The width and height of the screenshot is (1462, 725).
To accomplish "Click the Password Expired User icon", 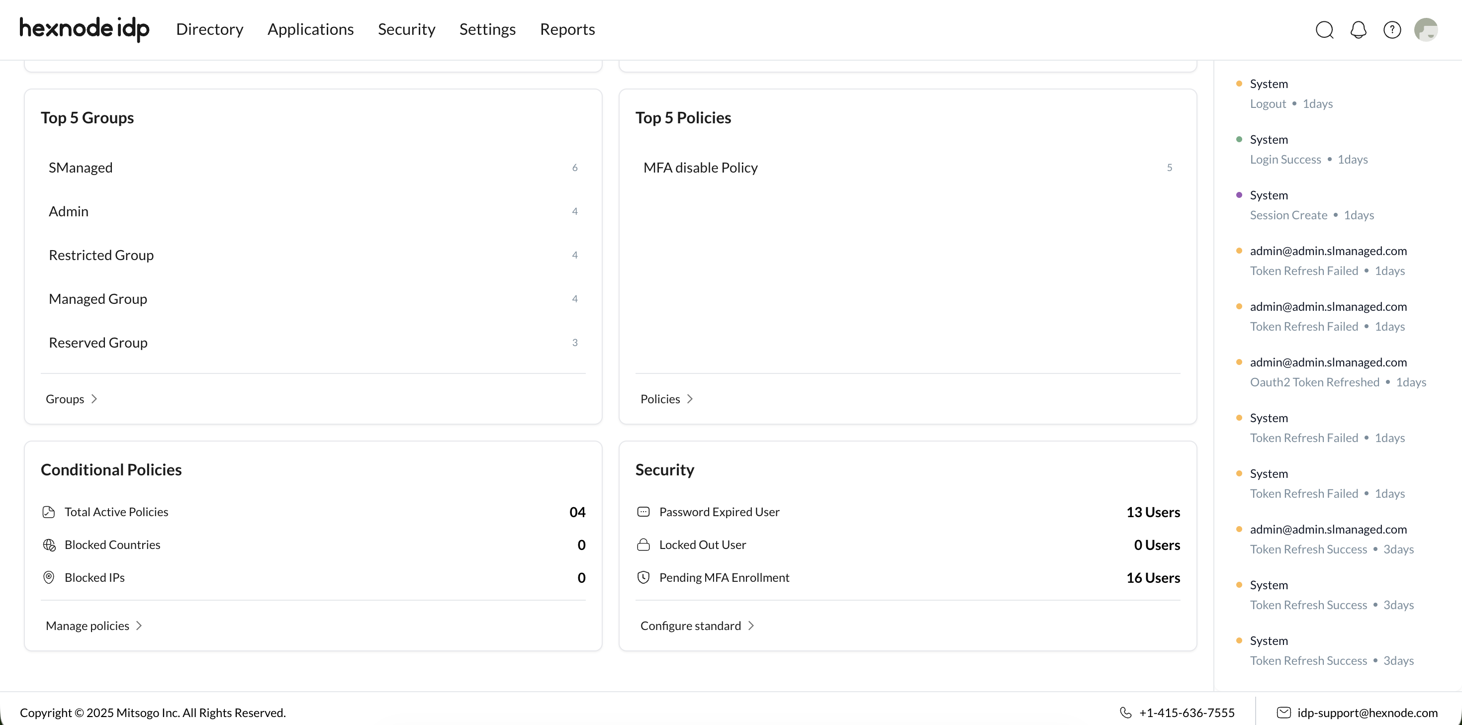I will 643,512.
